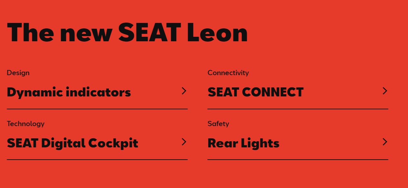Click the word SEAT in the main heading
Screen dimensions: 408x188
tap(149, 32)
